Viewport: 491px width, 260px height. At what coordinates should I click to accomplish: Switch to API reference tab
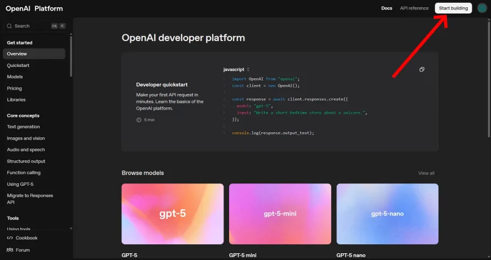414,8
